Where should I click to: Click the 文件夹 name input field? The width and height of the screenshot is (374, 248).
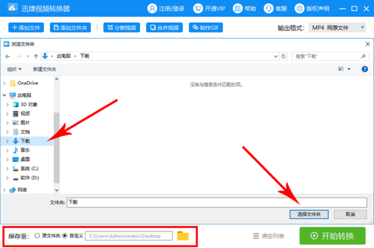216,203
